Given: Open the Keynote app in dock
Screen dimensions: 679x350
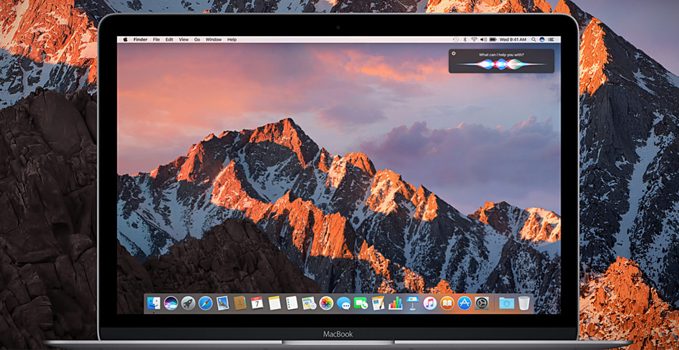Looking at the screenshot, I should [413, 303].
